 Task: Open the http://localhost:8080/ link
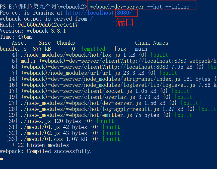99,13
